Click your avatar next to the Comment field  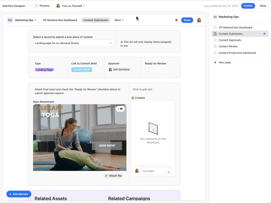tap(137, 171)
